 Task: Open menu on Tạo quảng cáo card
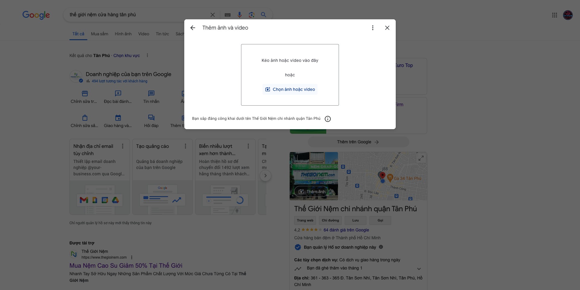coord(185,146)
